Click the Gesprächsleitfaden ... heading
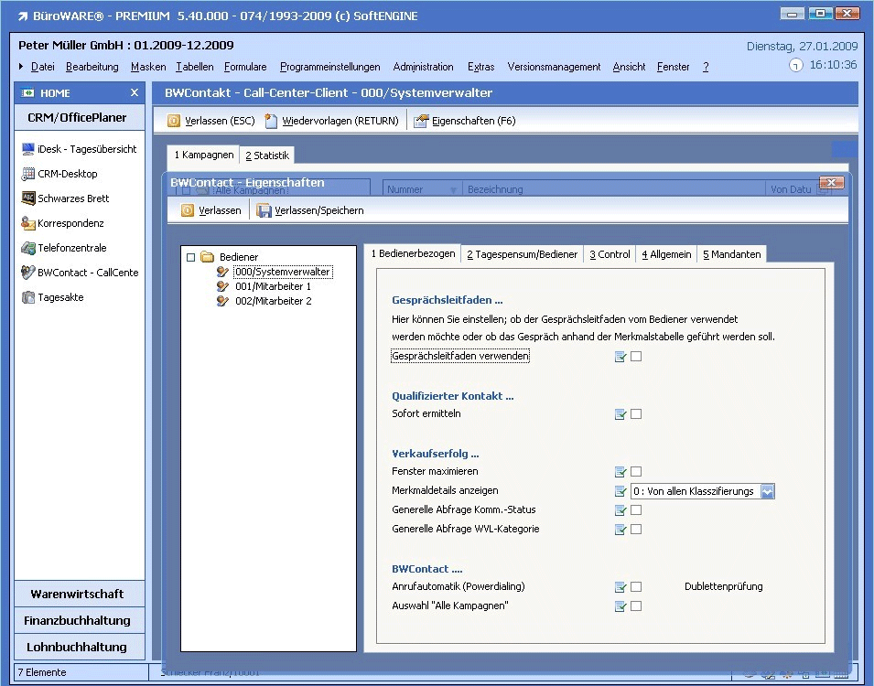The width and height of the screenshot is (874, 686). 447,300
